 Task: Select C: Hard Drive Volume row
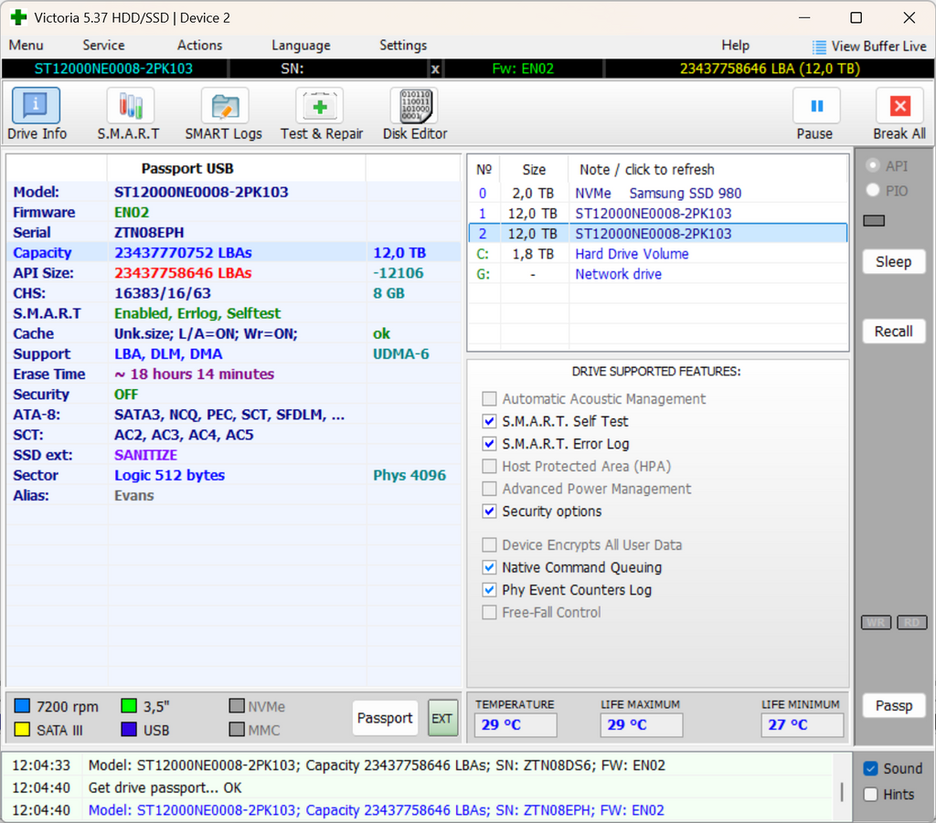(658, 254)
